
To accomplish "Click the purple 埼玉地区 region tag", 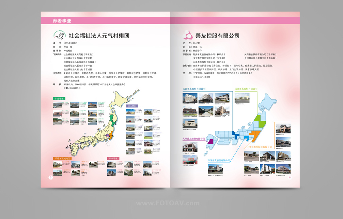I will coord(132,106).
